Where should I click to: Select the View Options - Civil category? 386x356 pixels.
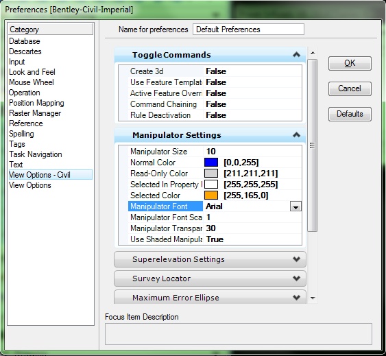[51, 175]
